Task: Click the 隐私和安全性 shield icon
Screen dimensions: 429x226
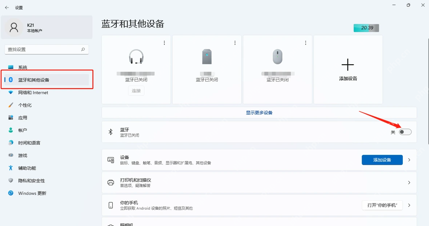Action: coord(11,180)
